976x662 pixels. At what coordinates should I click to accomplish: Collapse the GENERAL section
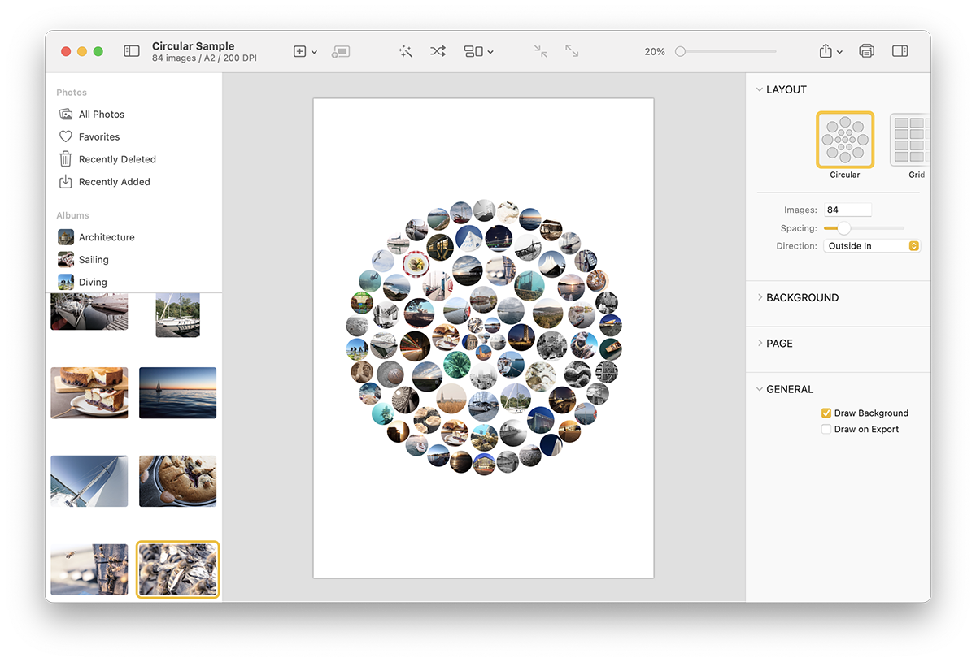pos(760,389)
